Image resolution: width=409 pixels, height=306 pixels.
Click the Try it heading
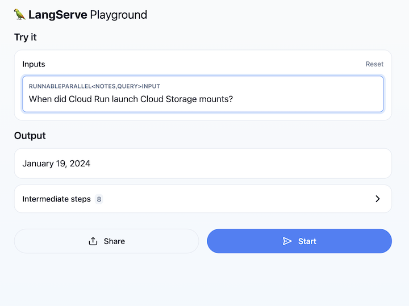point(26,37)
